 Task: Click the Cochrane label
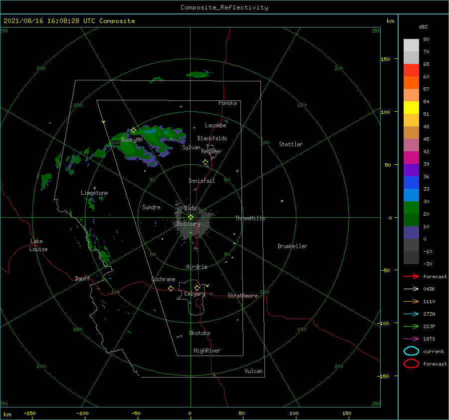pyautogui.click(x=163, y=279)
